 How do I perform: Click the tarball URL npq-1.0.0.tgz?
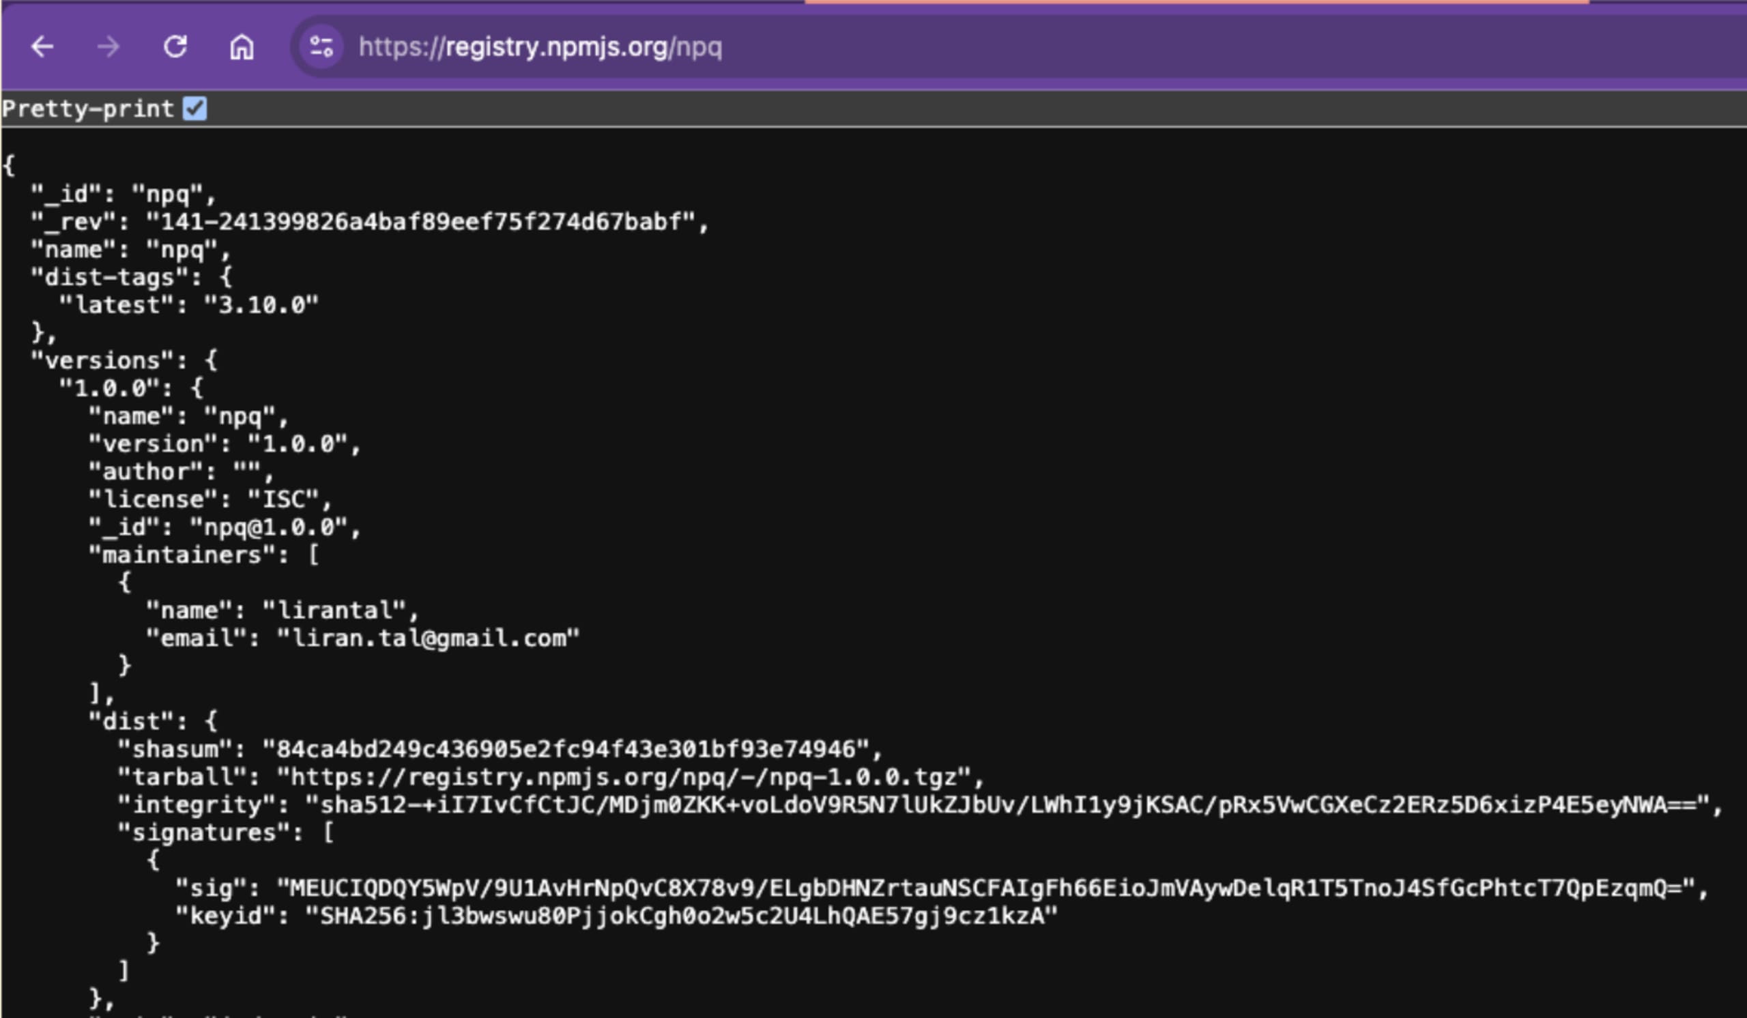coord(623,777)
